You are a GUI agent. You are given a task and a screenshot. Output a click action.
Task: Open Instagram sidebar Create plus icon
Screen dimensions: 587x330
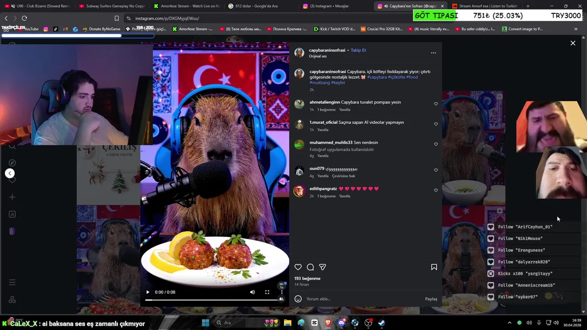pyautogui.click(x=12, y=197)
